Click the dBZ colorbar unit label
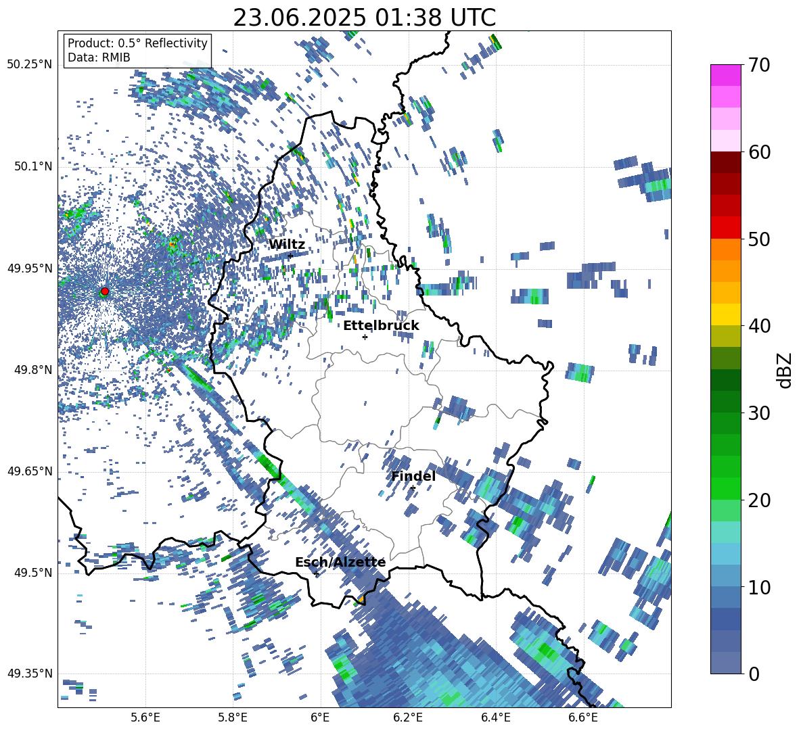Viewport: 801px width, 731px height. 785,370
